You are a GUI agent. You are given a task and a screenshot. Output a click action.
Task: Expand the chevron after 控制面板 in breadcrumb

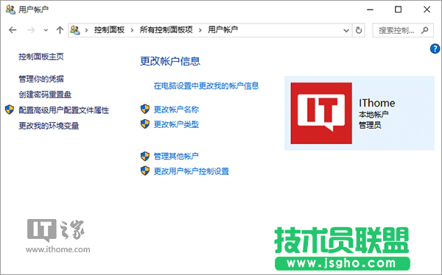tap(132, 30)
